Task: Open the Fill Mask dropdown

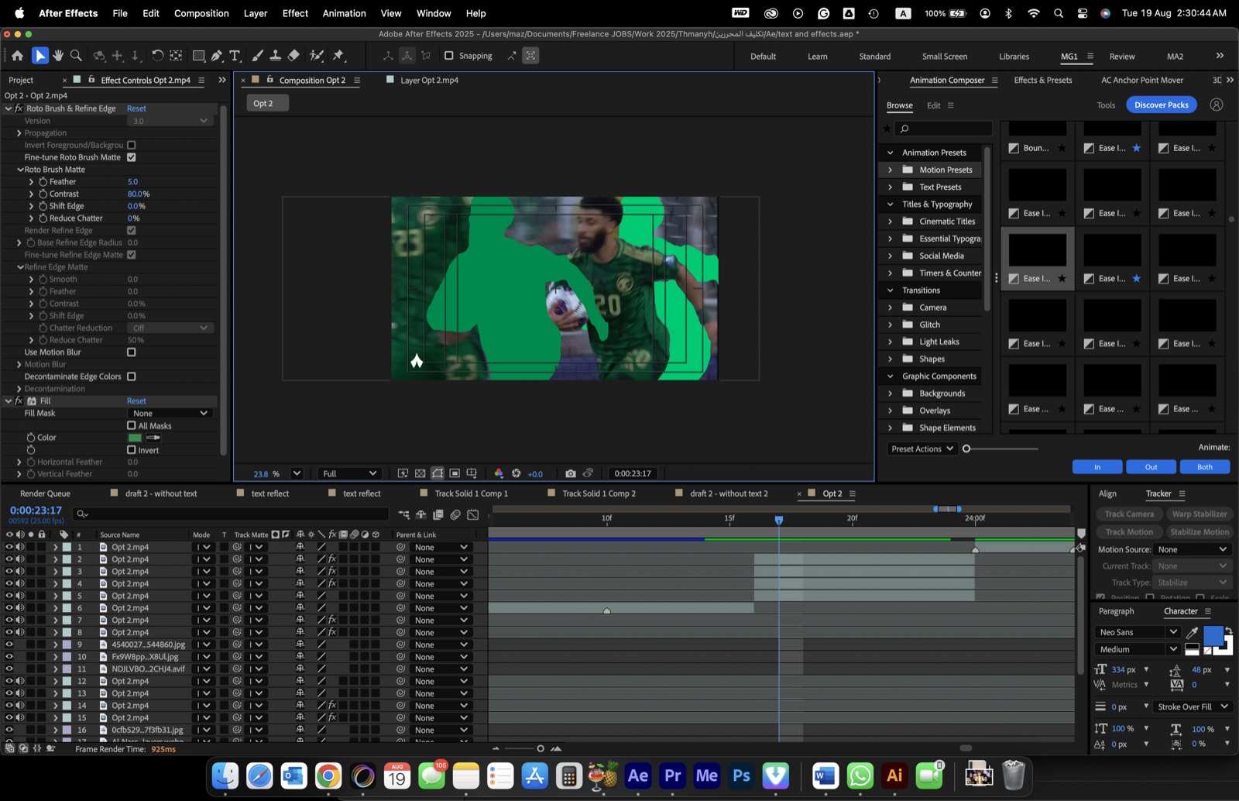Action: [170, 414]
